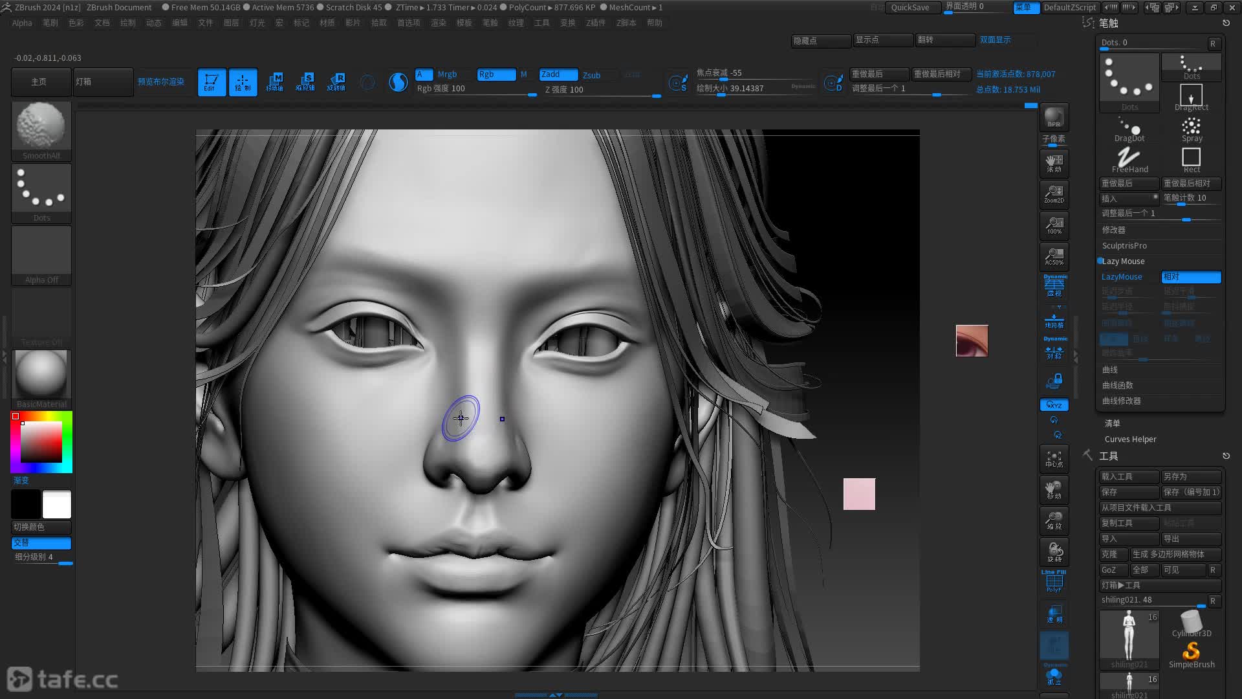The image size is (1242, 699).
Task: Collapse the Lazy Mouse section
Action: coord(1123,261)
